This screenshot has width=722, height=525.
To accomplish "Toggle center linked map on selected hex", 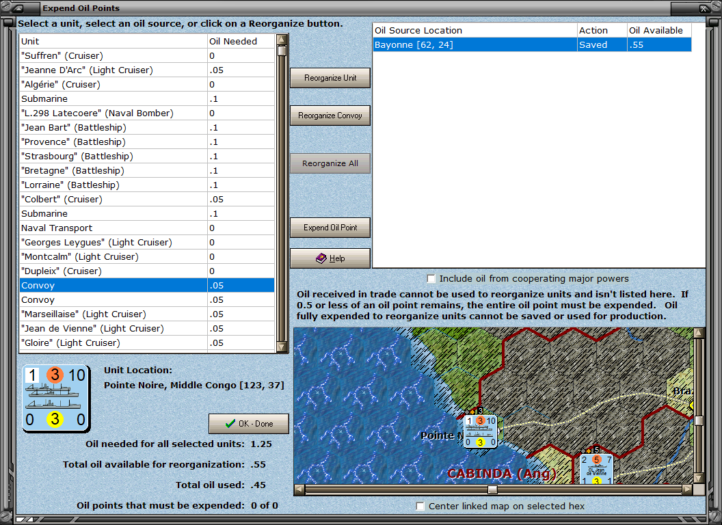I will point(420,506).
